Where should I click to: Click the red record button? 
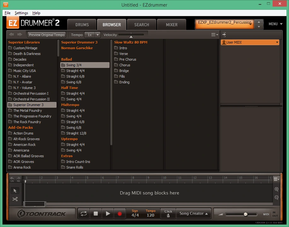tap(120, 213)
